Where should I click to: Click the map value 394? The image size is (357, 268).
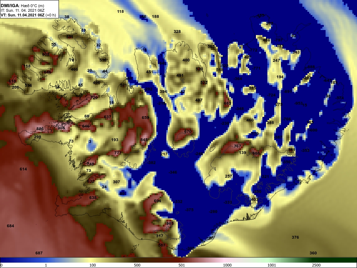click(x=163, y=91)
